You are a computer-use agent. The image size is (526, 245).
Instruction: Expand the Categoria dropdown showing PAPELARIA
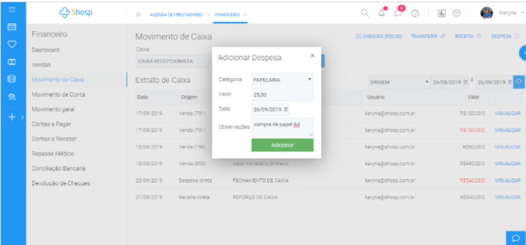282,80
